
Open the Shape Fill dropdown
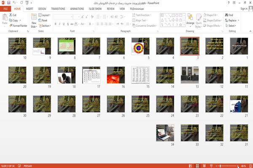tap(210, 15)
